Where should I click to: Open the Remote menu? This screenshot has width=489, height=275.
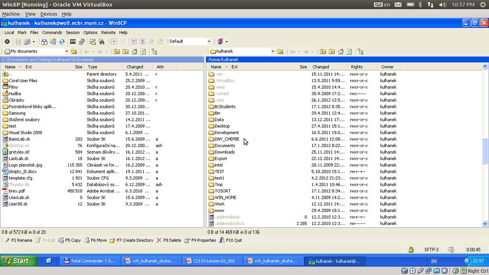pyautogui.click(x=108, y=32)
